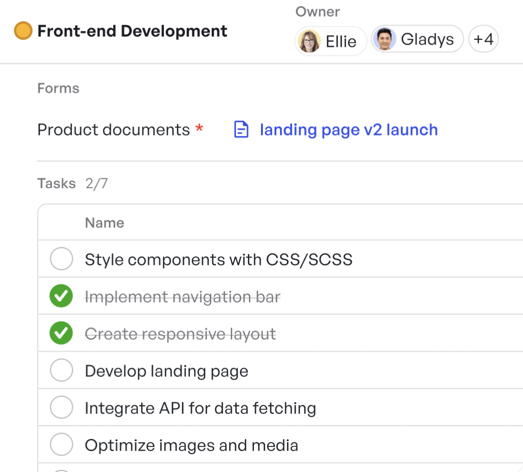
Task: Click the Name column header
Action: click(104, 223)
